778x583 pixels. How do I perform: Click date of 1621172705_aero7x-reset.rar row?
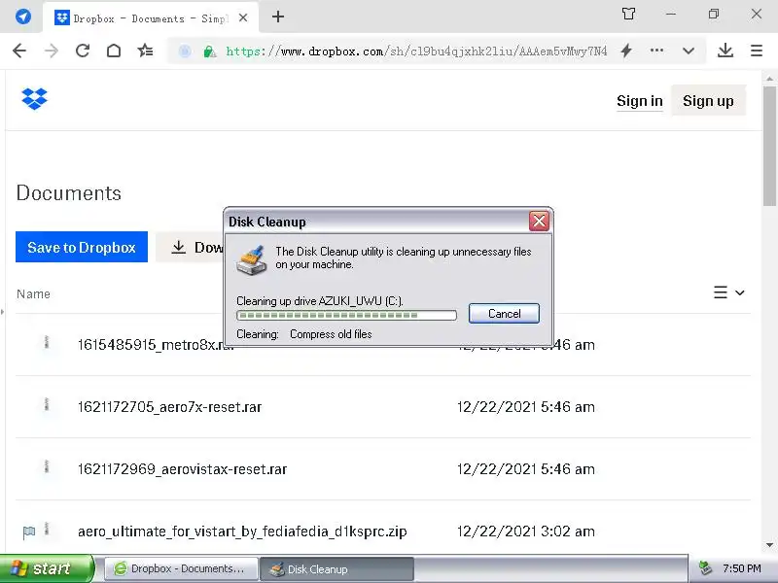(525, 407)
